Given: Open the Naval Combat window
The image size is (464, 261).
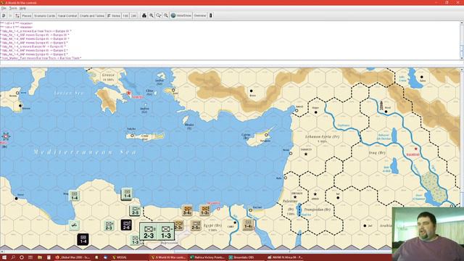Looking at the screenshot, I should coord(67,16).
